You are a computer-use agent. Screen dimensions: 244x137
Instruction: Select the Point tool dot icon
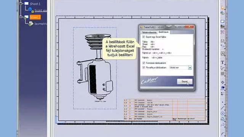223,102
